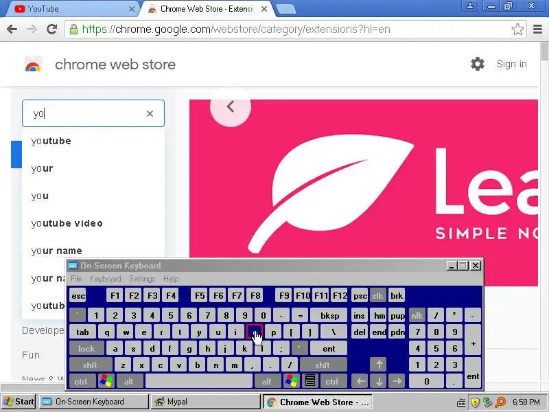Screen dimensions: 549x412
Task: Click the page vertical scrollbar thumb
Action: (544, 51)
